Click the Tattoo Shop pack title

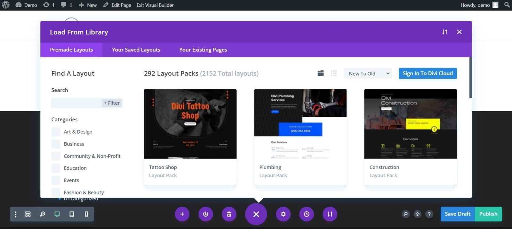[163, 167]
